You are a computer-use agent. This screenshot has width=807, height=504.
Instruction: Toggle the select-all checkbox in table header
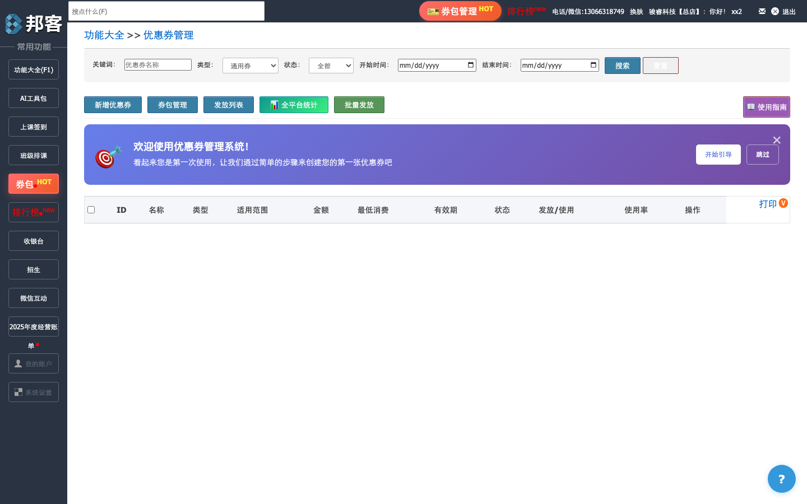[x=91, y=209]
